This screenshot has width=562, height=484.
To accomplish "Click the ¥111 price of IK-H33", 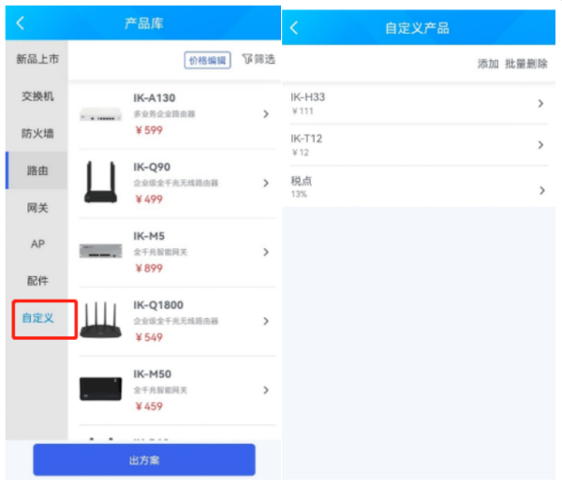I will click(x=303, y=111).
